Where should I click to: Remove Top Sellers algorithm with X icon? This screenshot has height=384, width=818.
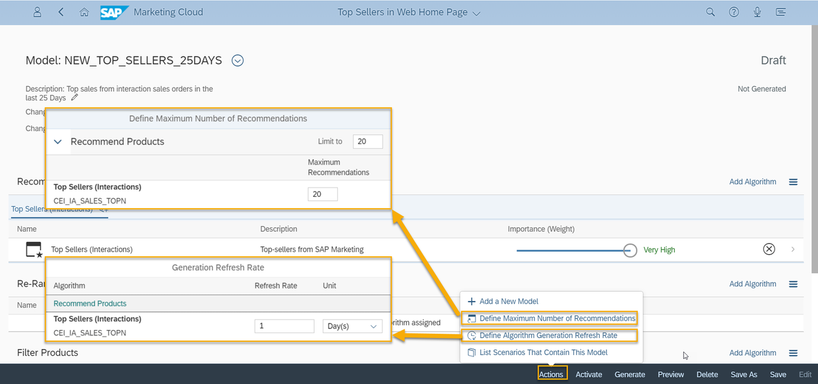(x=769, y=249)
